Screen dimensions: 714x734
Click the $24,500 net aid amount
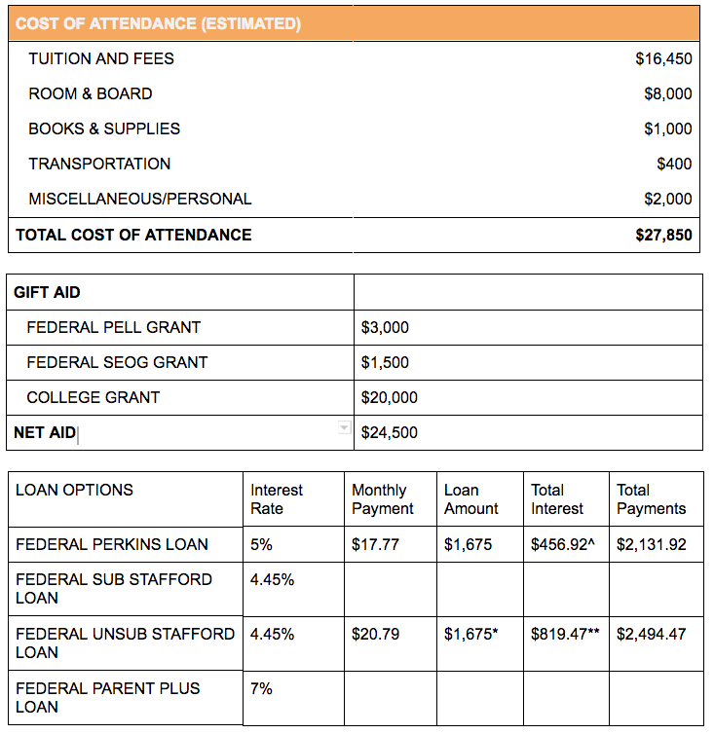point(389,432)
